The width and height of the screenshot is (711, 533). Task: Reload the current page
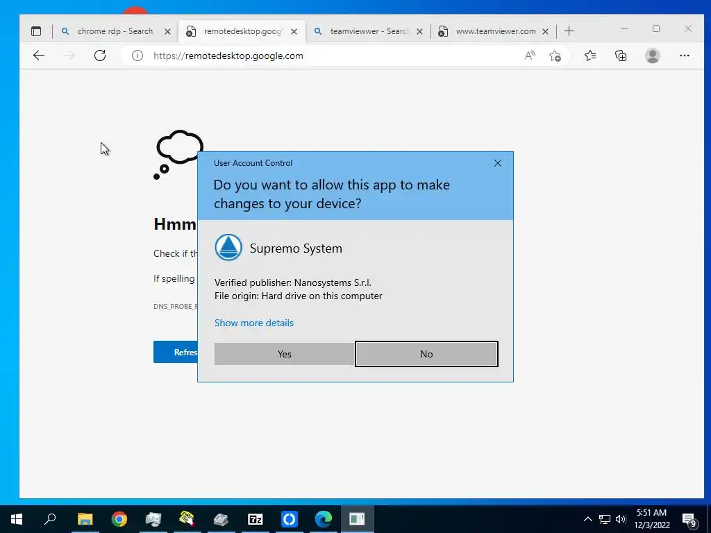point(100,56)
